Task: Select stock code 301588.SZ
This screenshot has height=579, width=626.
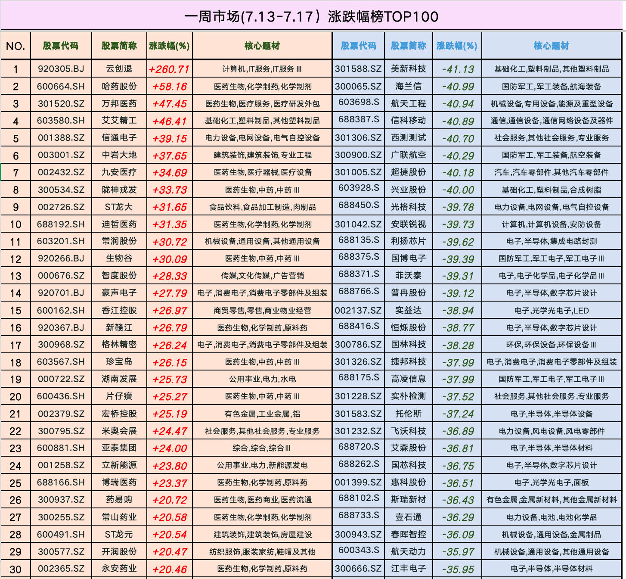Action: coord(358,69)
